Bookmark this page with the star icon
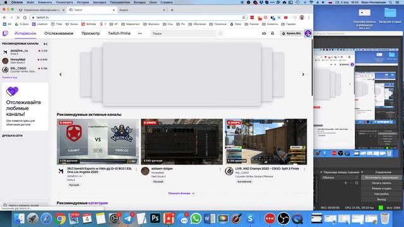Viewport: 404px width, 227px height. (244, 17)
